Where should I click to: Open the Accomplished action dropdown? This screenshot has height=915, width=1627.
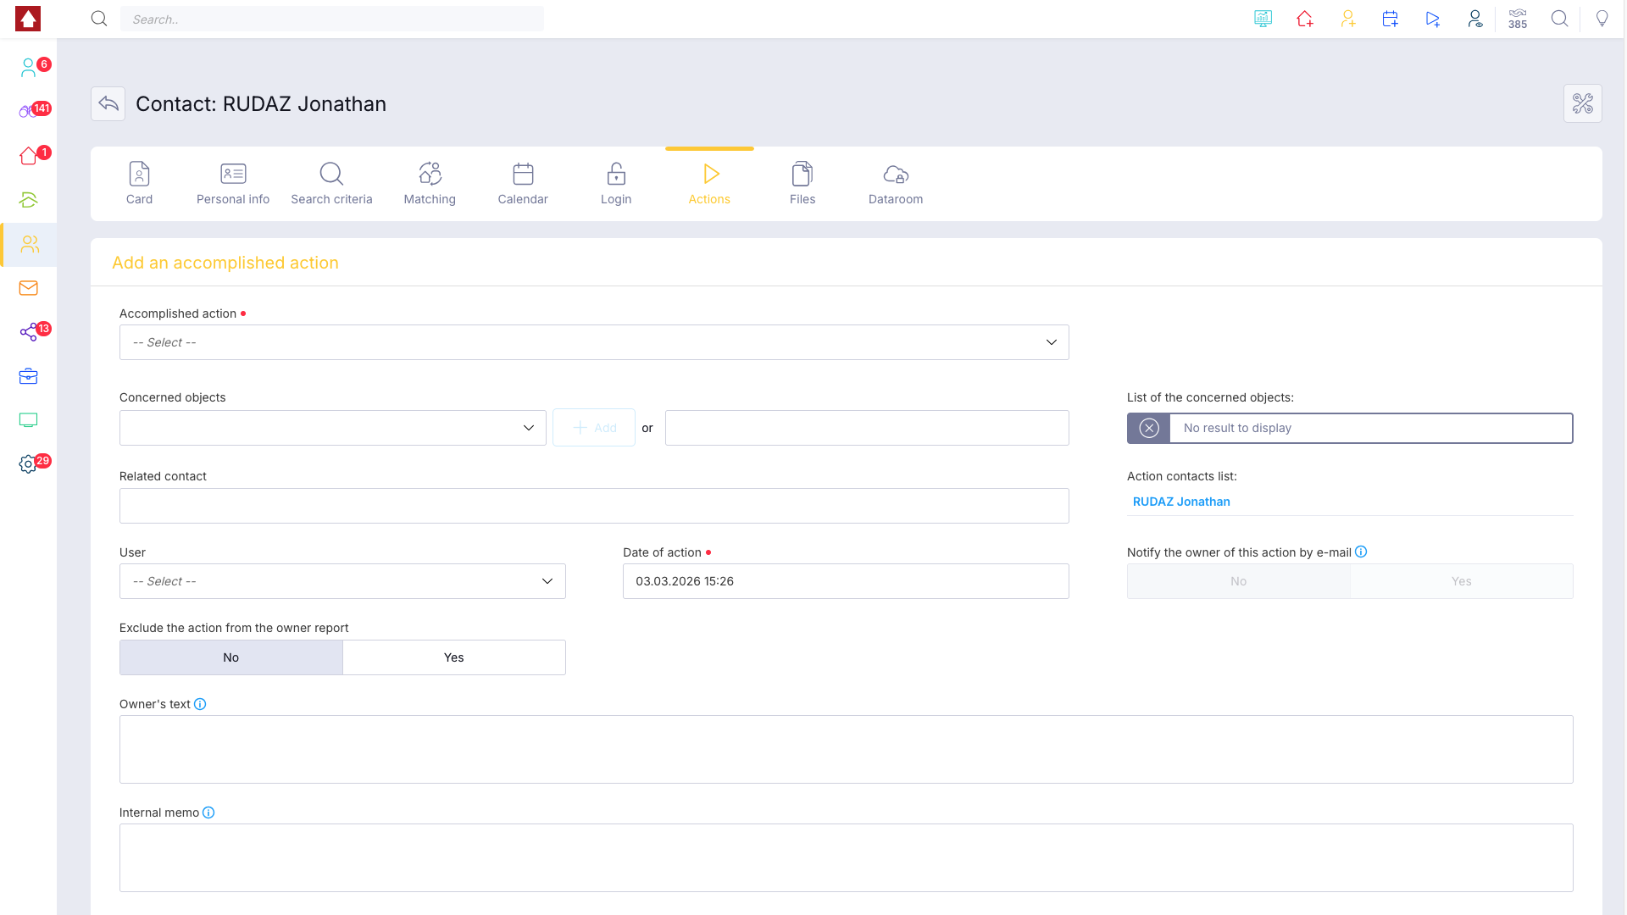594,342
